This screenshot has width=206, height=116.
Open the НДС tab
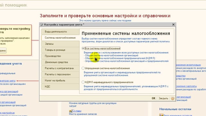coord(60,87)
